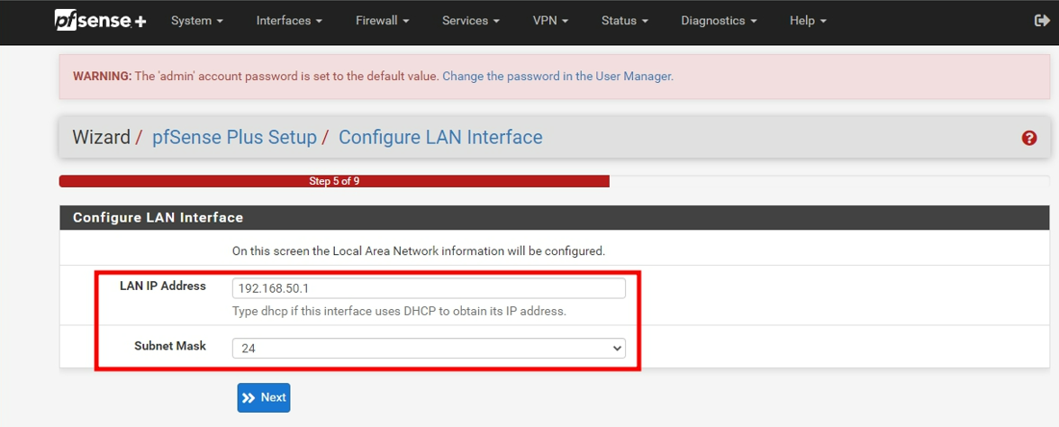Click the 'Step 5 of 9' progress bar

tap(334, 181)
